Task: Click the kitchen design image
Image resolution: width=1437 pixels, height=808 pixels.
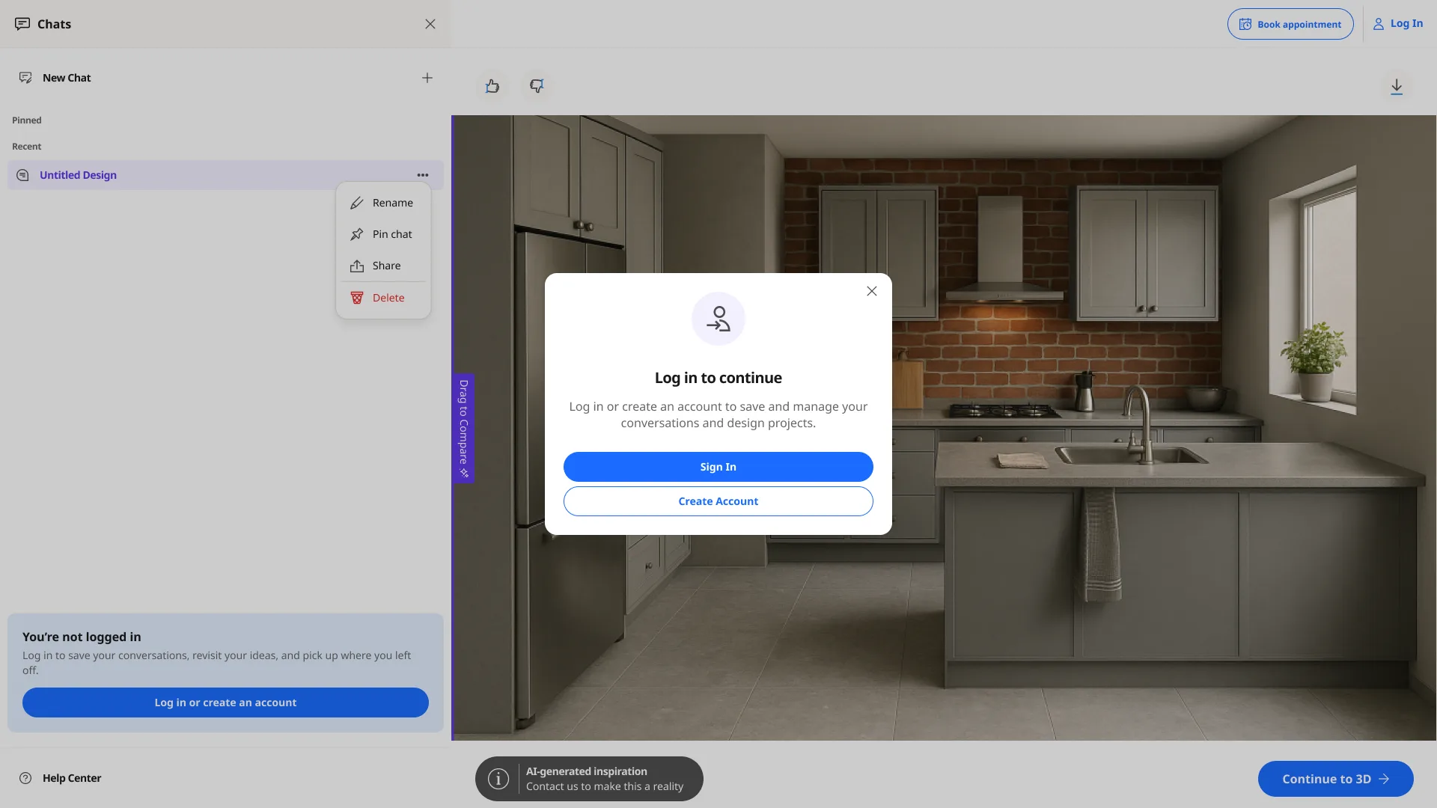Action: click(x=944, y=428)
